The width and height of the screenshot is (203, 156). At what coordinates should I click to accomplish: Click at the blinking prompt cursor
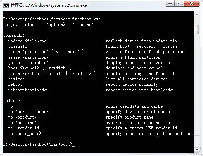[73, 146]
